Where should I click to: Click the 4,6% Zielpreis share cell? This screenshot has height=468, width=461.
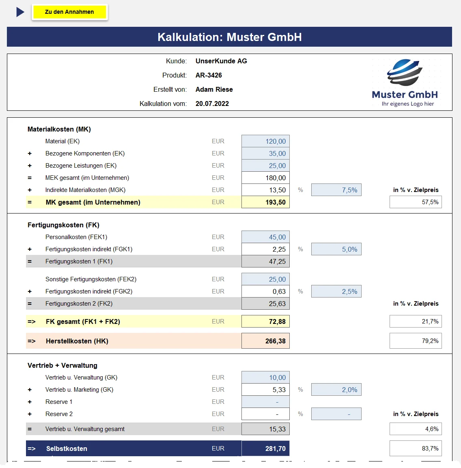416,429
